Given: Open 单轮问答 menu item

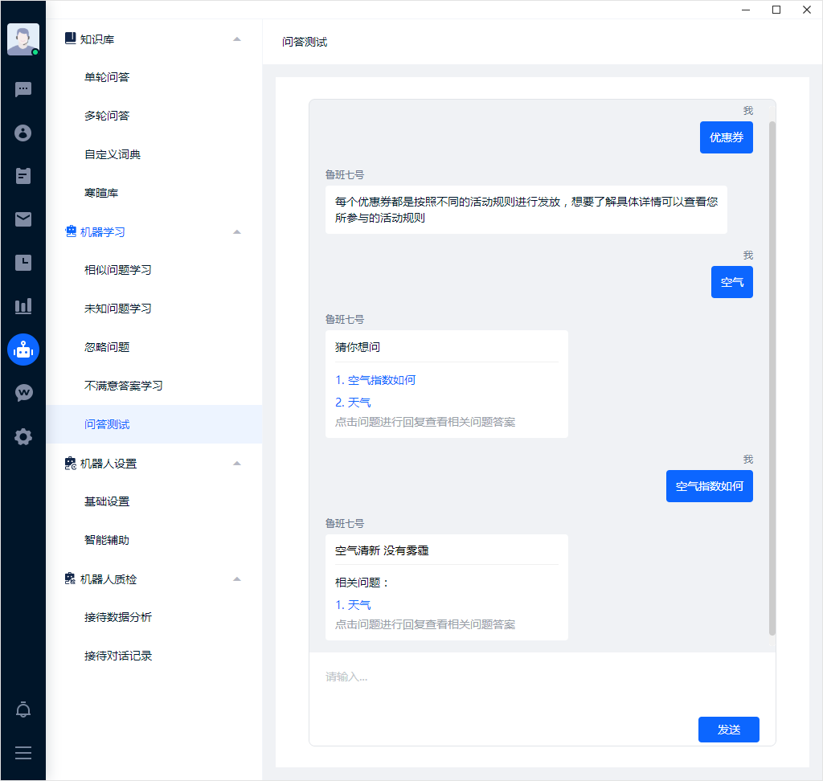Looking at the screenshot, I should [107, 77].
